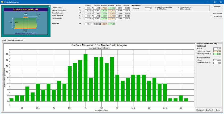Select gleichförmige Verteilung radio button

tap(156, 8)
